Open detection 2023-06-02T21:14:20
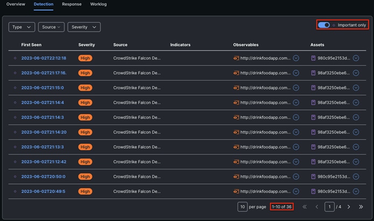The image size is (374, 221). (44, 132)
